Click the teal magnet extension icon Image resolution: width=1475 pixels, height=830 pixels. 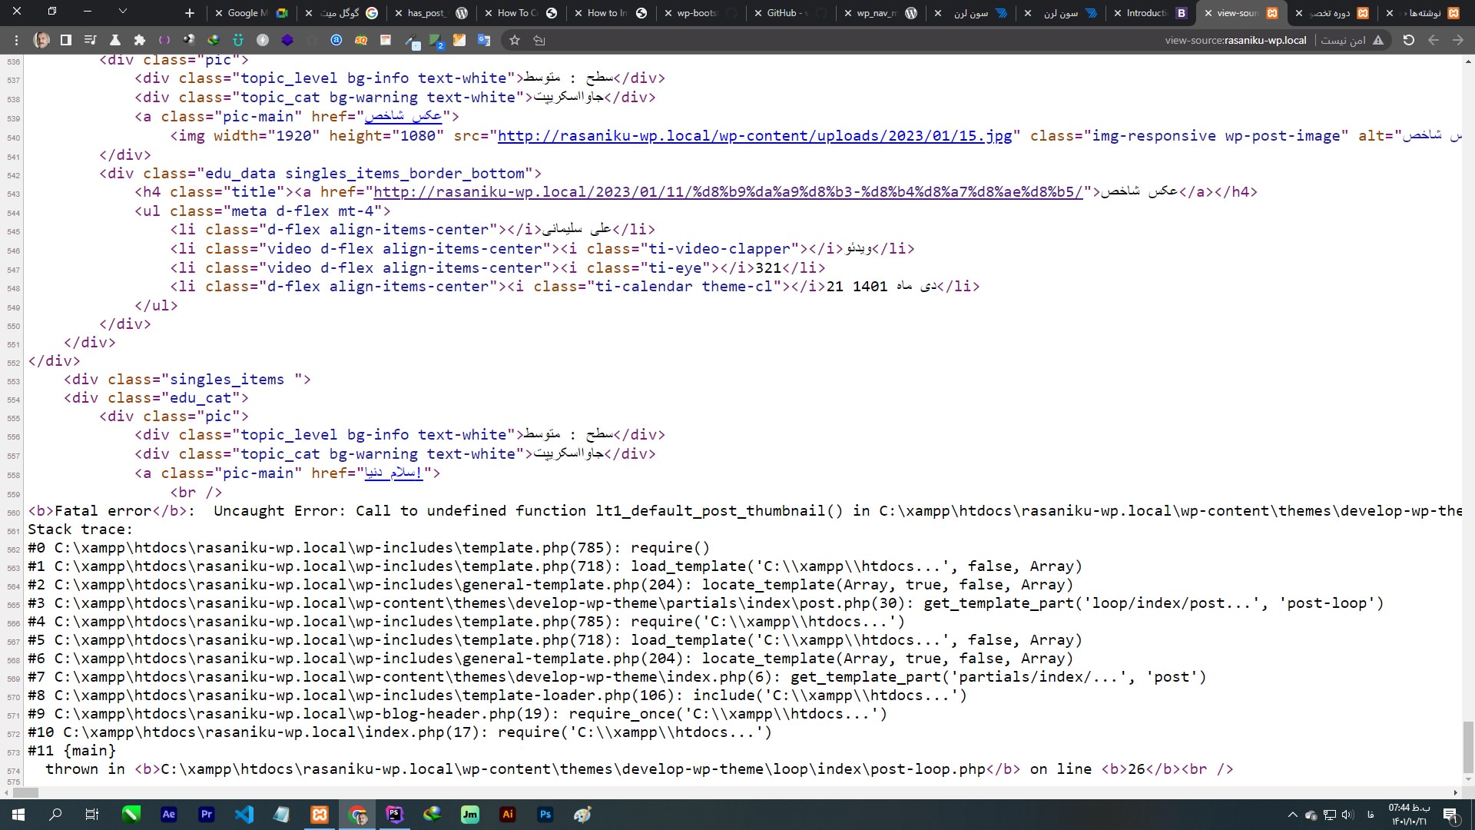[x=238, y=40]
